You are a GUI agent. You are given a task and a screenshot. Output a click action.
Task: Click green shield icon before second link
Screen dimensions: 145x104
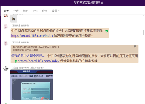point(16,61)
